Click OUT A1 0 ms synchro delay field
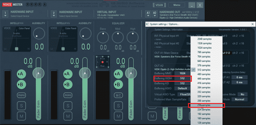Image resolution: width=256 pixels, height=125 pixels. pyautogui.click(x=240, y=78)
